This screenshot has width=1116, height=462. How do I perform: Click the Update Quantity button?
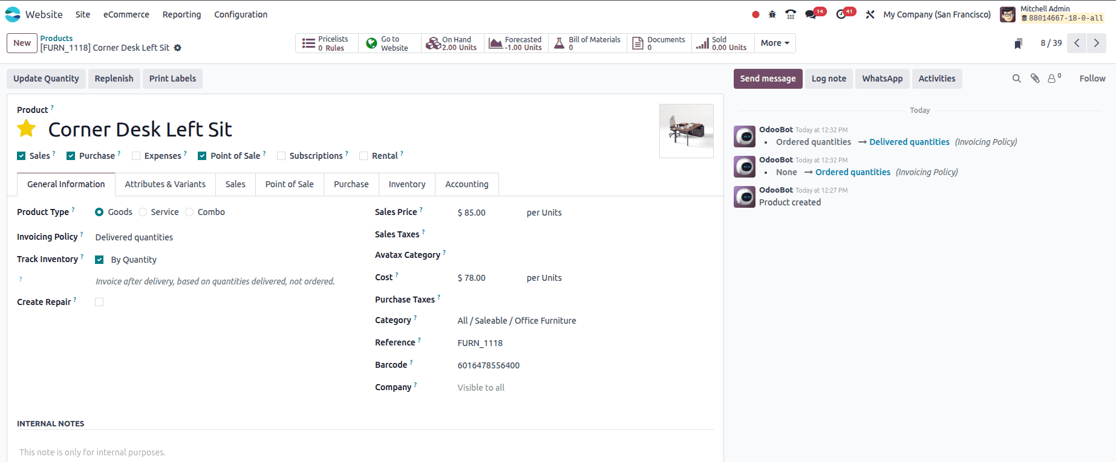(46, 79)
